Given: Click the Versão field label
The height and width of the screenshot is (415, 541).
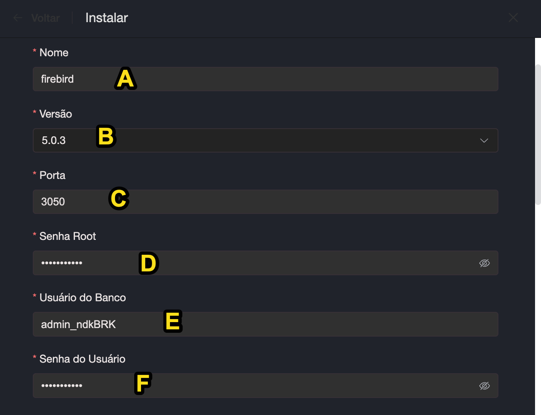Looking at the screenshot, I should click(55, 114).
